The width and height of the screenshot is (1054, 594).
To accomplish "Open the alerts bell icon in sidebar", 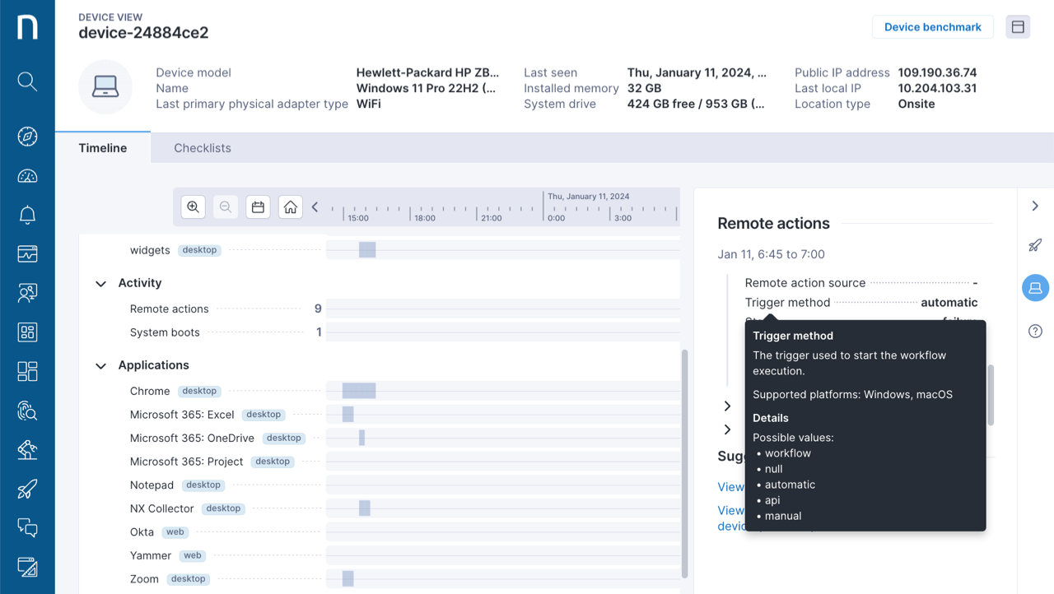I will 27,215.
